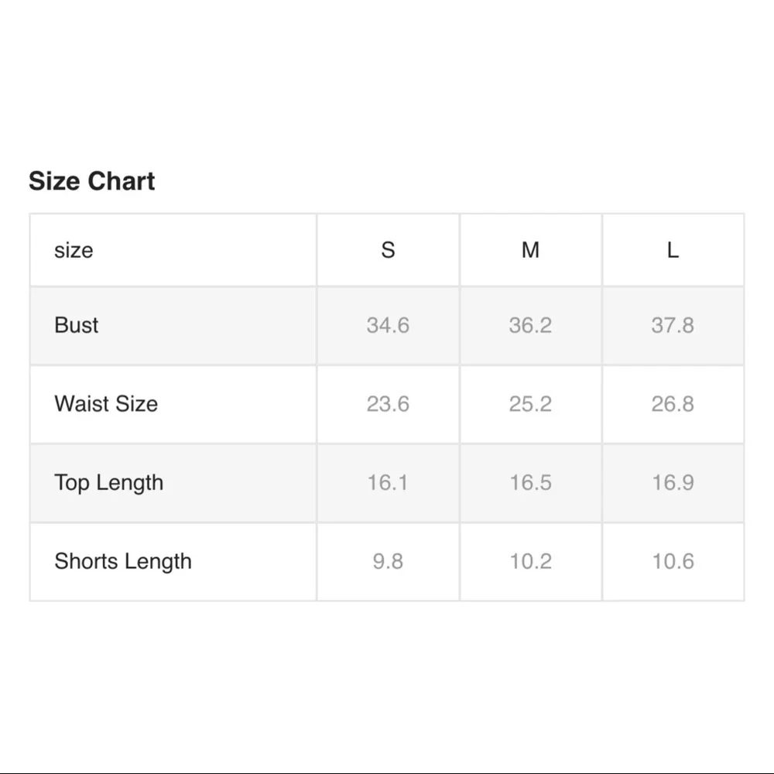Click the 'size' header cell

point(74,250)
